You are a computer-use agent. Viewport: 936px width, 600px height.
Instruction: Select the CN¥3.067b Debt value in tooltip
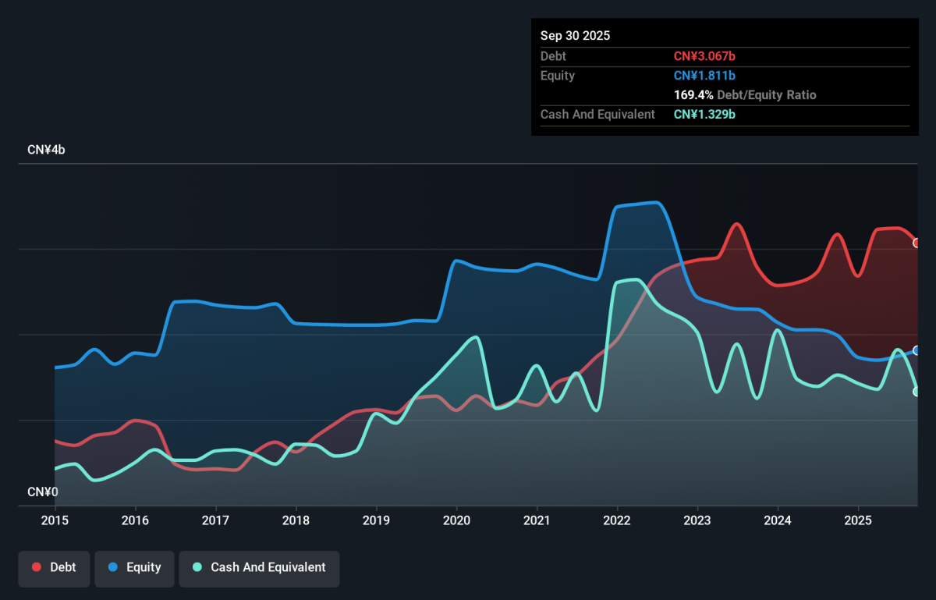[705, 56]
